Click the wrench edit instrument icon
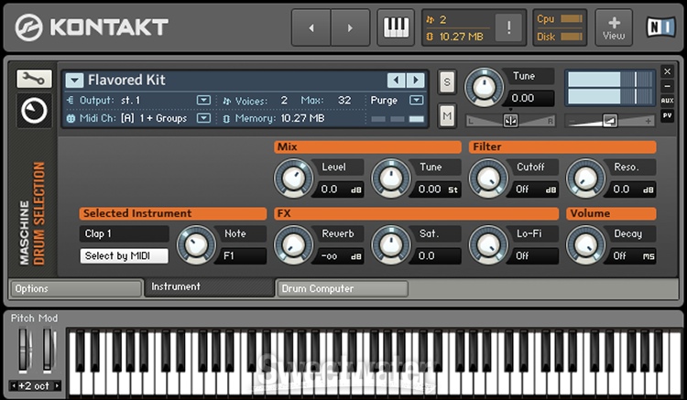 click(34, 79)
